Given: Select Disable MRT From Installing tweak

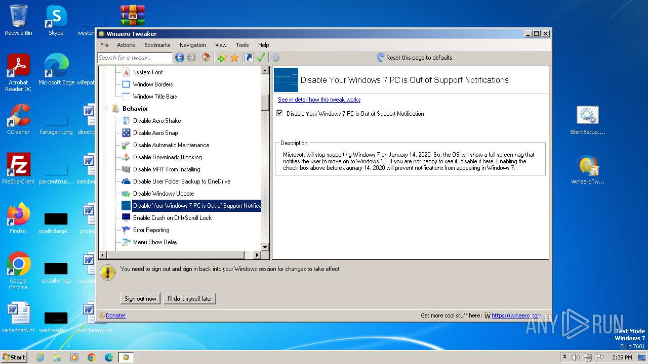Looking at the screenshot, I should point(167,169).
